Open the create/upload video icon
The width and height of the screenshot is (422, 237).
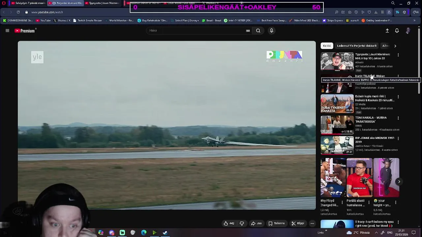click(387, 31)
